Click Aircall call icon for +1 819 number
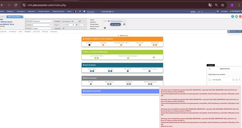242x128 pixels. pos(240,79)
